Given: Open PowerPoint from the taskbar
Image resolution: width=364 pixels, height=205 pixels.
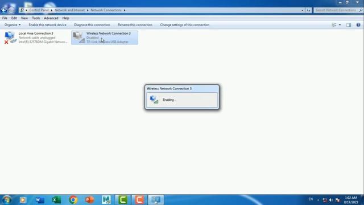Looking at the screenshot, I should point(90,200).
